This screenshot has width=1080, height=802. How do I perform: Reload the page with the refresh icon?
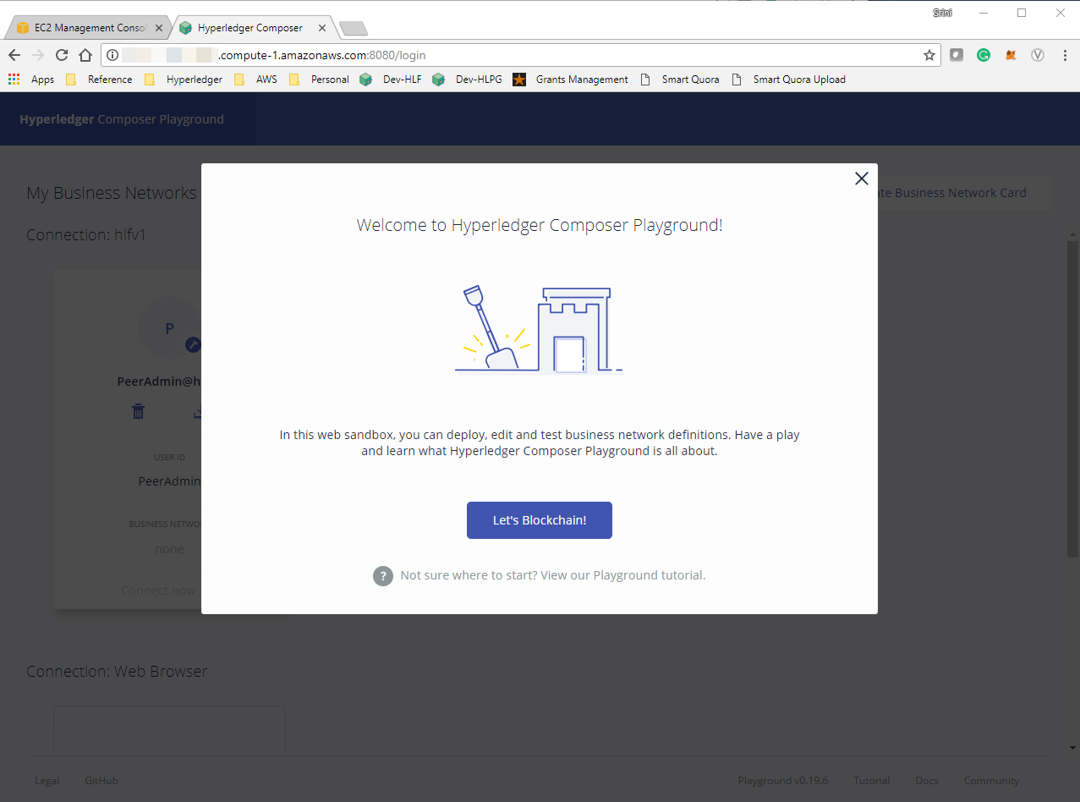point(62,55)
